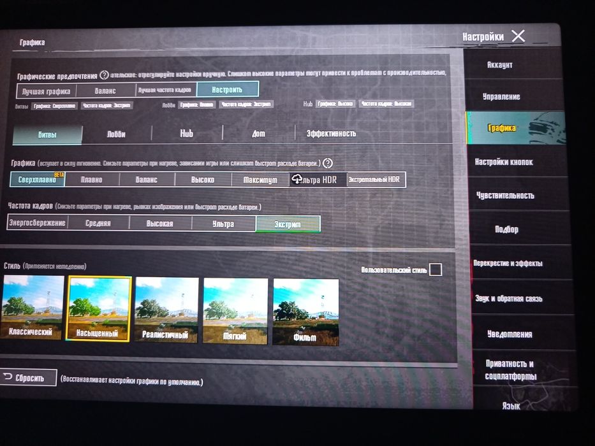Set graphics quality to Баланс
595x446 pixels.
coord(147,180)
